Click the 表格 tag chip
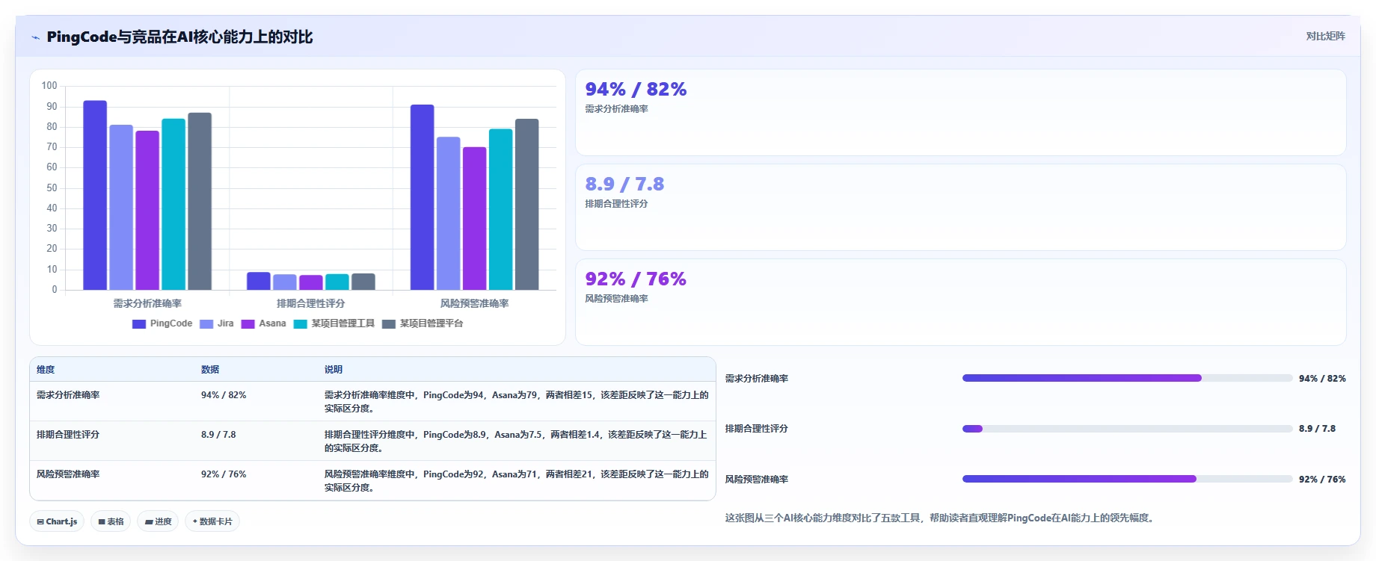The width and height of the screenshot is (1376, 561). tap(111, 521)
